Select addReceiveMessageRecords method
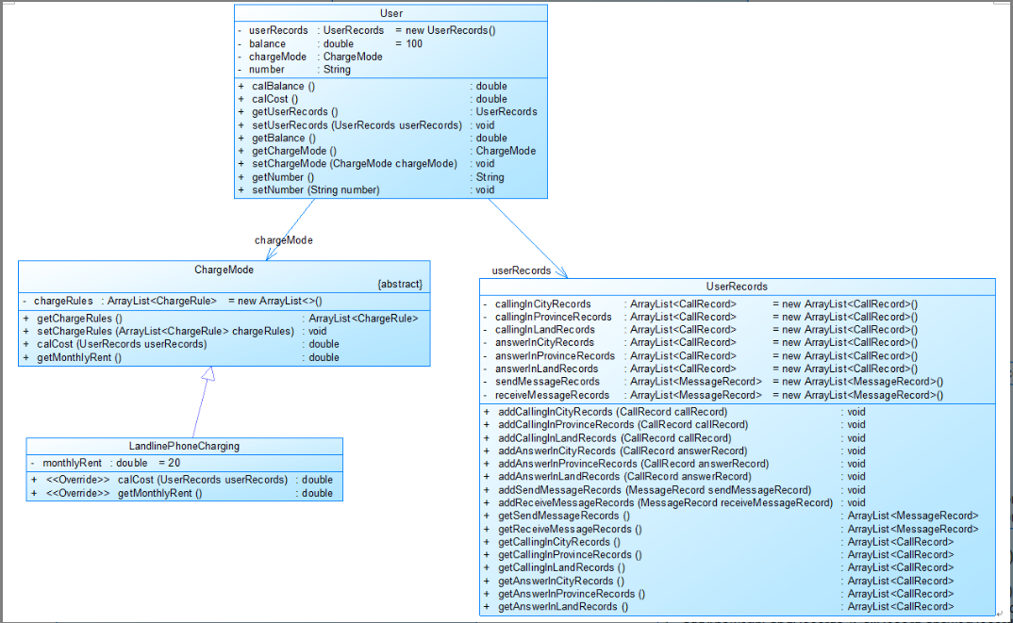Image resolution: width=1013 pixels, height=623 pixels. click(675, 503)
